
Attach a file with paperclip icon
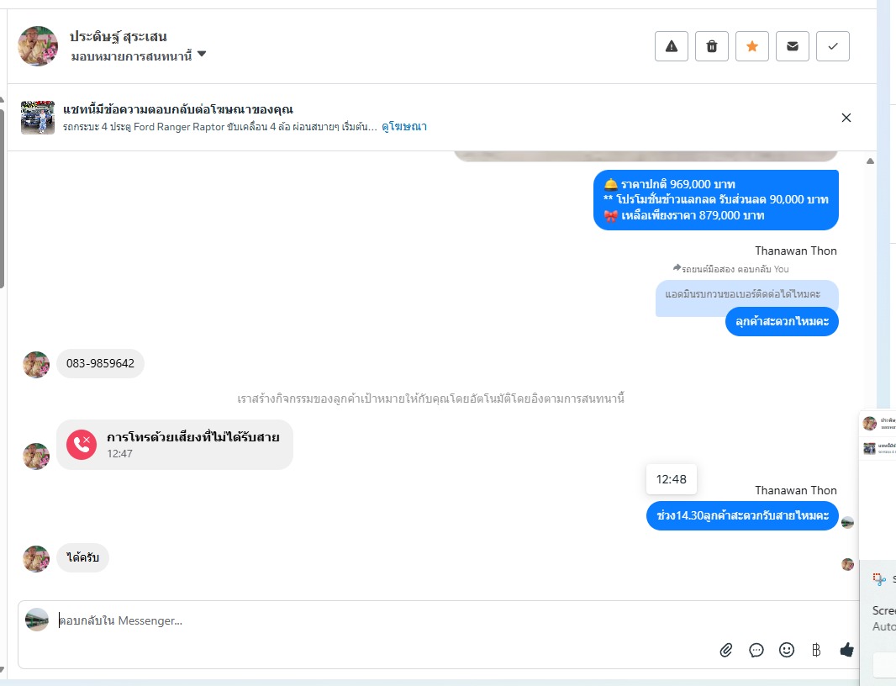click(x=725, y=650)
